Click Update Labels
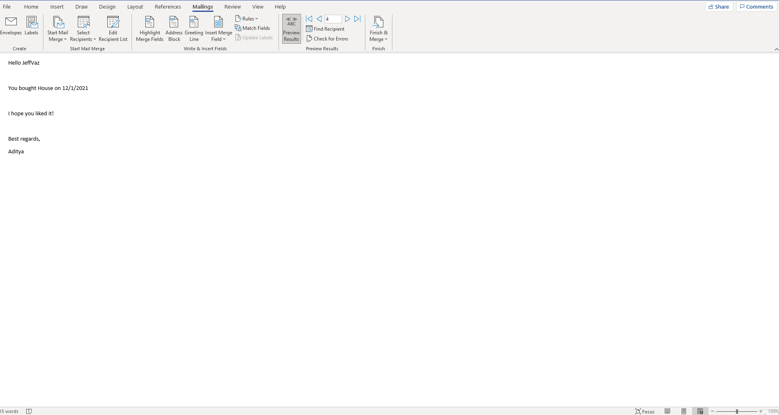Image resolution: width=779 pixels, height=415 pixels. (x=254, y=38)
